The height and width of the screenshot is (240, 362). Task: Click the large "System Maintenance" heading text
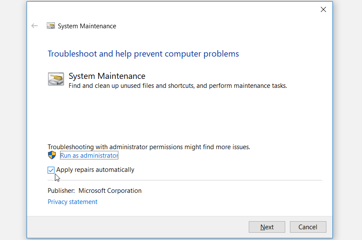[x=107, y=76]
